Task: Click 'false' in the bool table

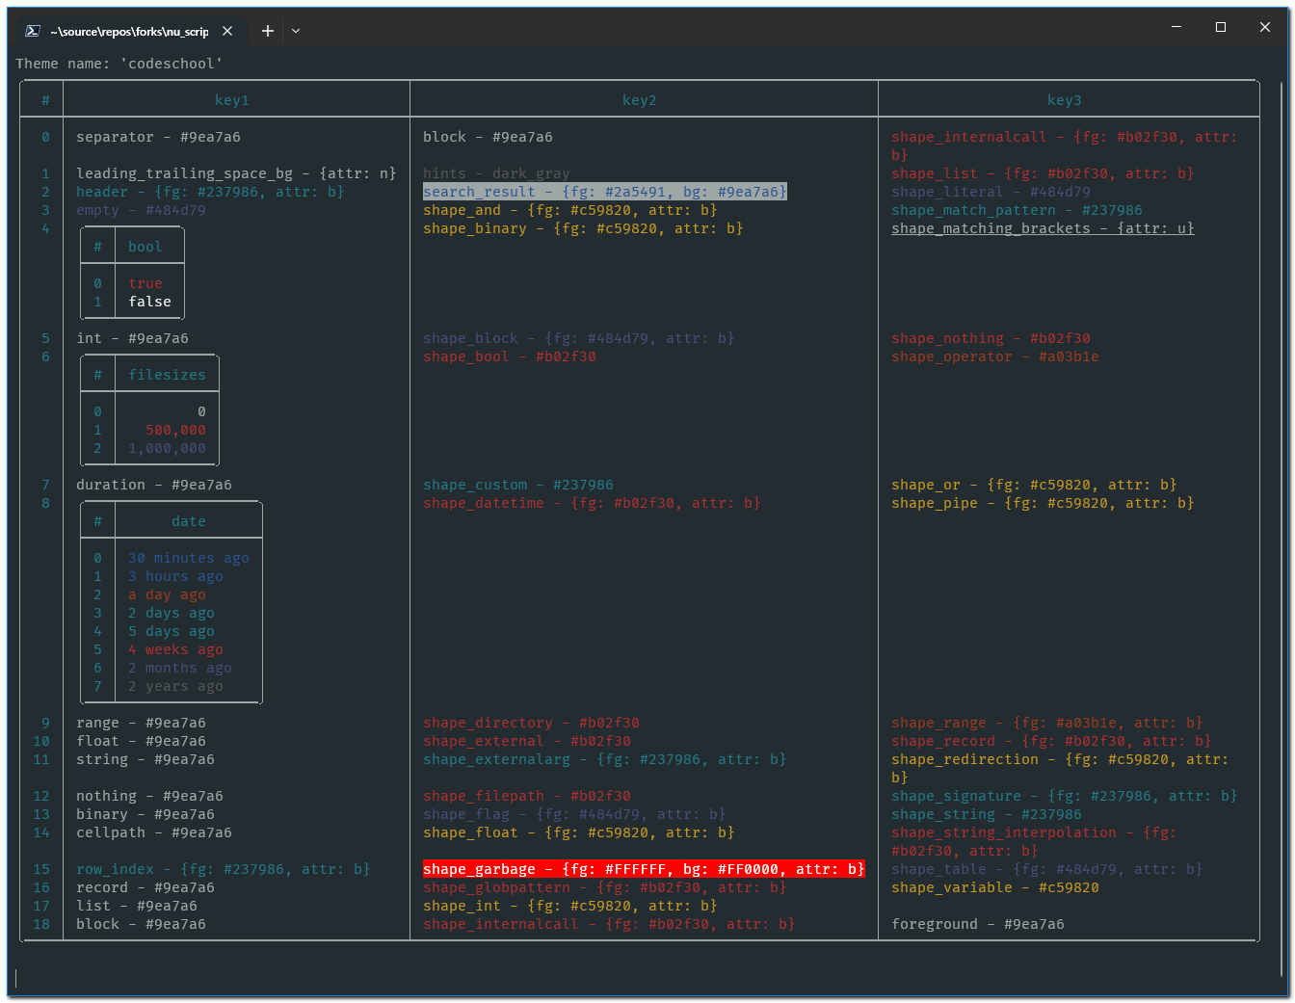Action: click(150, 302)
